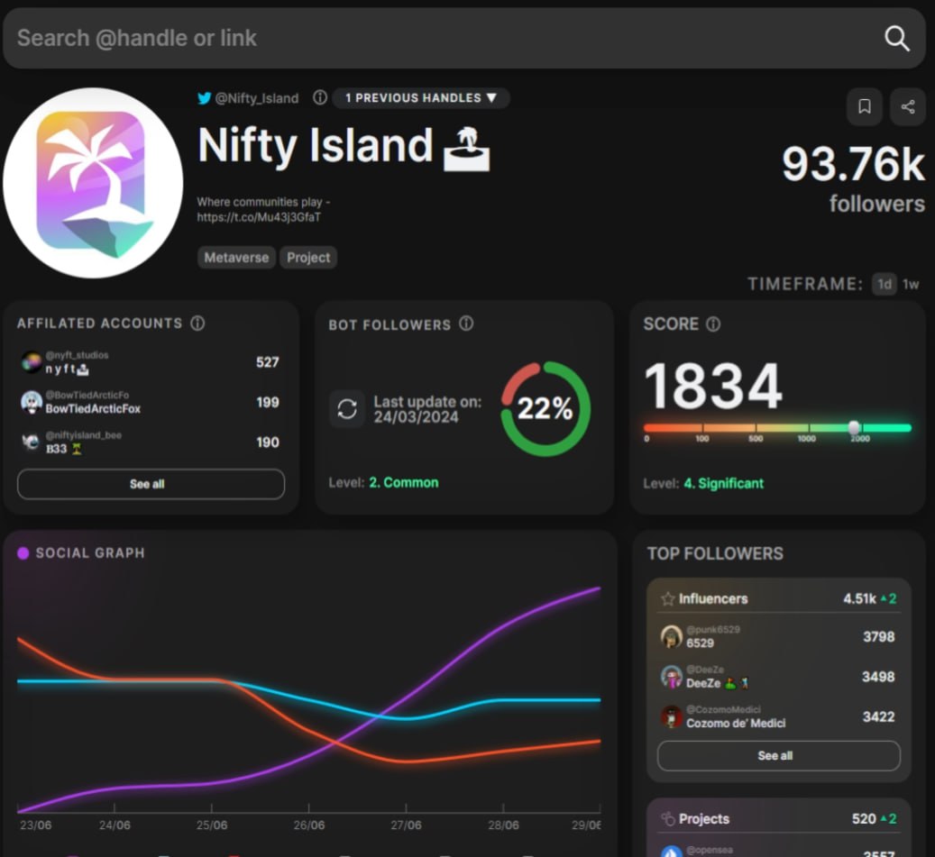Viewport: 935px width, 857px height.
Task: Click the Projects section icon
Action: click(668, 819)
